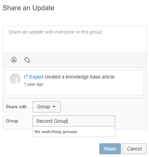Click the created a knowledge base article text
This screenshot has height=157, width=149.
[x=79, y=77]
